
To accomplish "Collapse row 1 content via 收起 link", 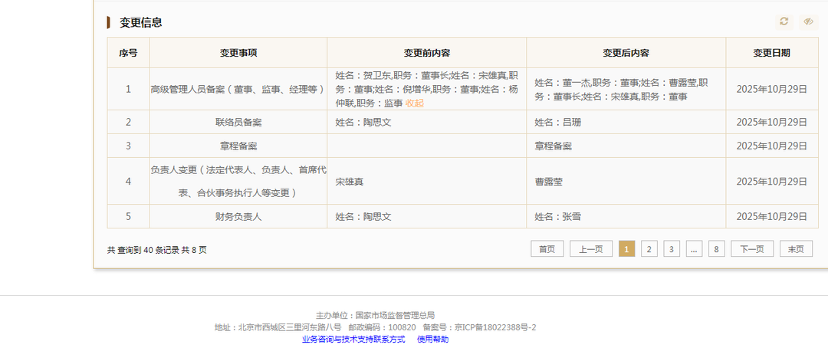I will coord(415,103).
